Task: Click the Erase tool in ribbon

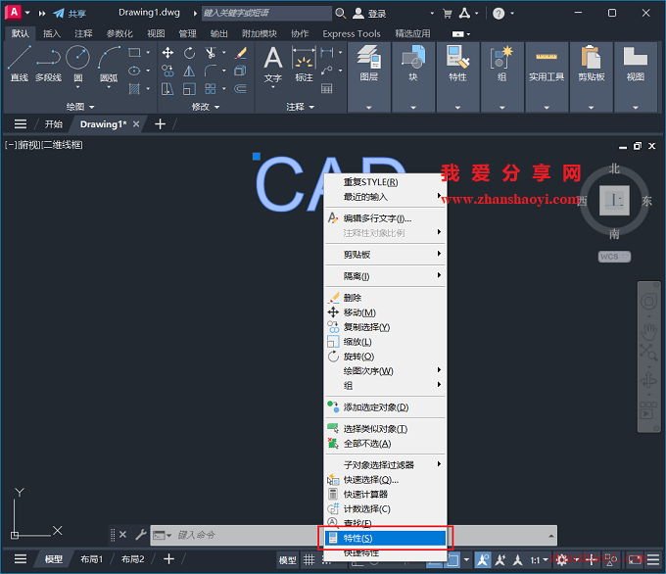Action: point(241,53)
